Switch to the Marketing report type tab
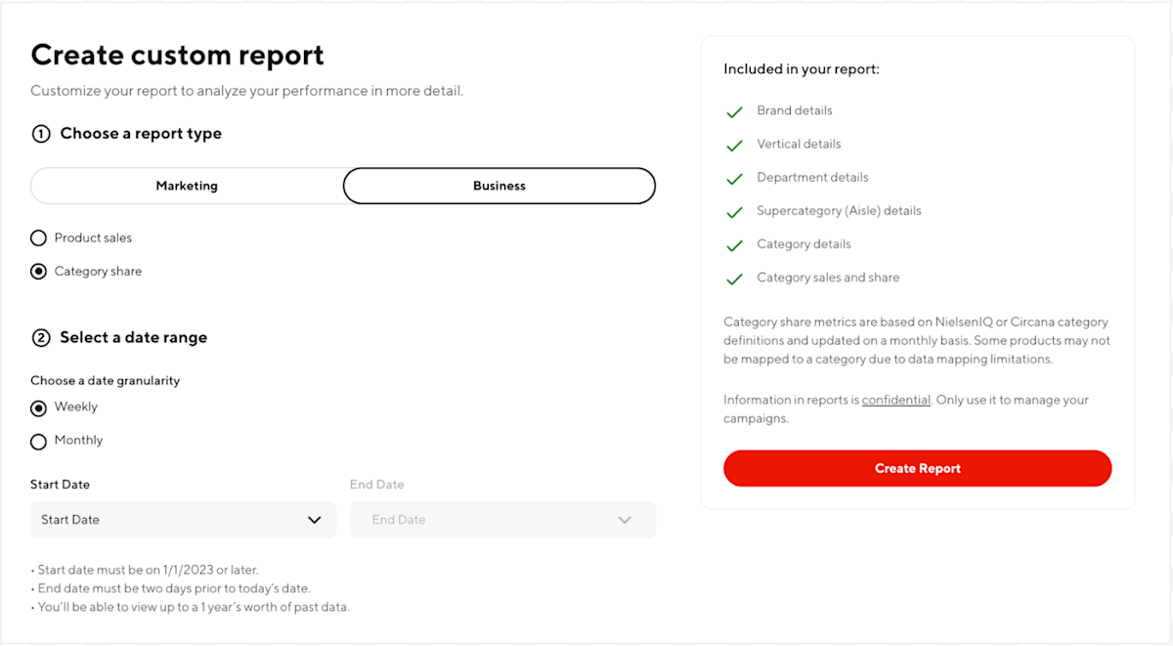Screen dimensions: 1173x646 coord(186,185)
